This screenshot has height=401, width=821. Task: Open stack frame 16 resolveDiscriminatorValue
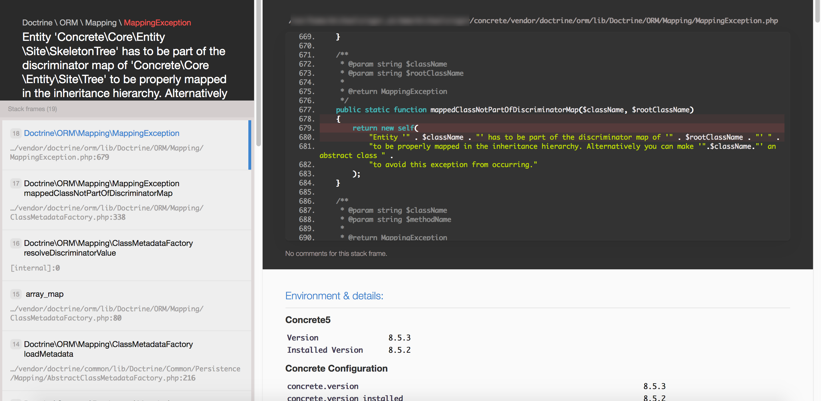click(126, 255)
